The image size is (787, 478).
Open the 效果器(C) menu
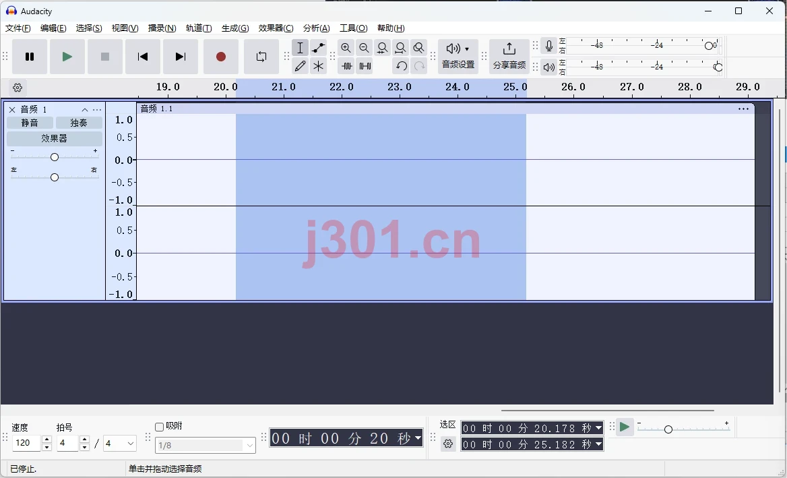(x=276, y=28)
